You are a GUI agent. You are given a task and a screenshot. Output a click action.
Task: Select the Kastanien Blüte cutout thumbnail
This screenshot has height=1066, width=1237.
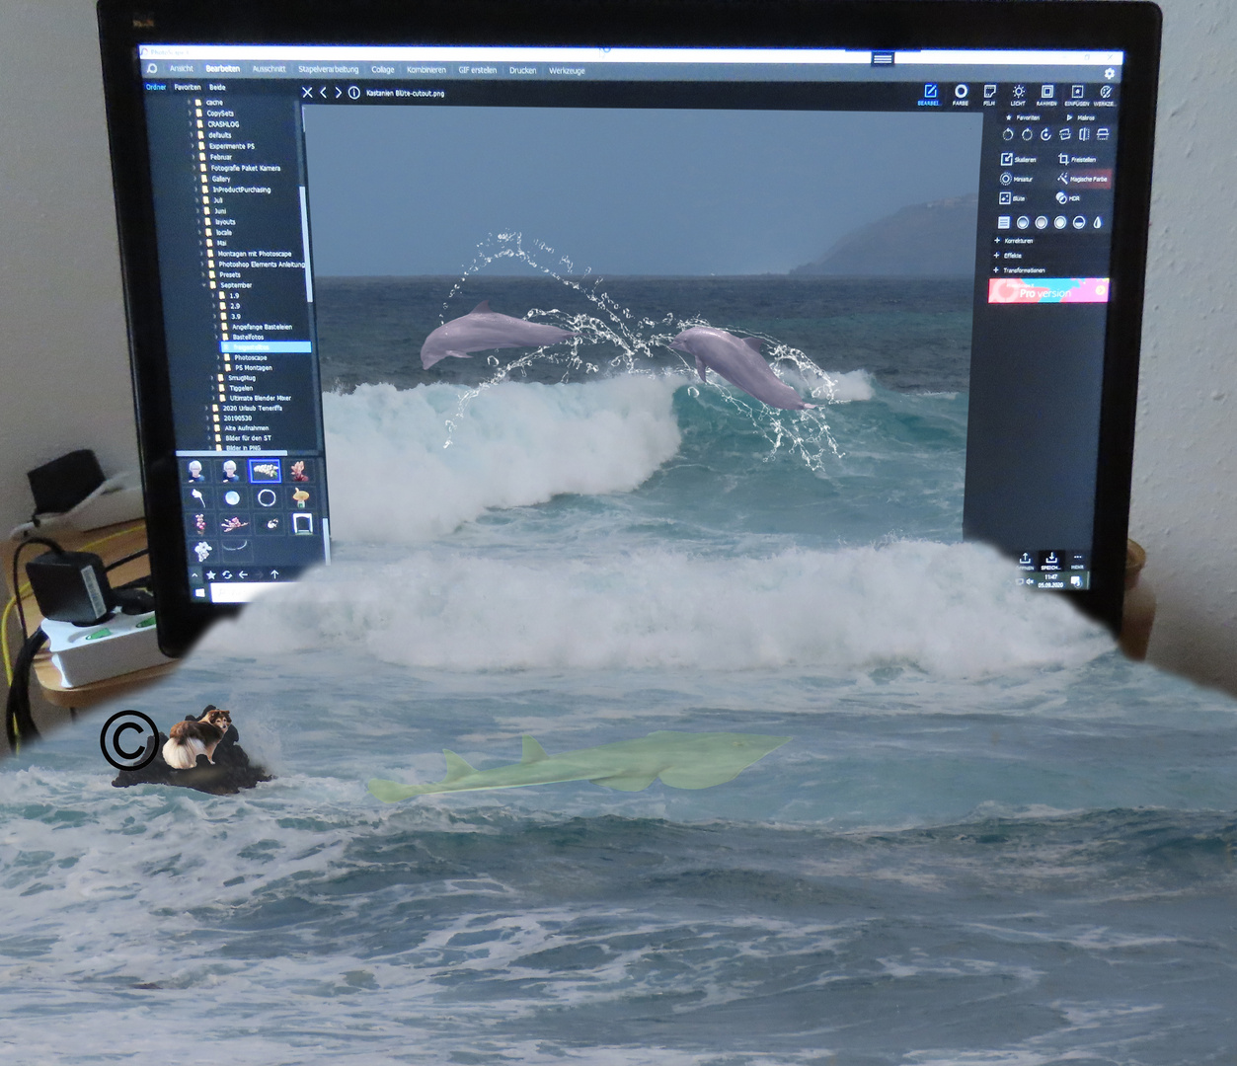click(265, 471)
